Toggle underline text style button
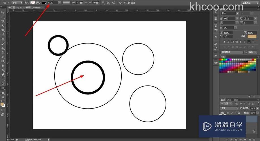This screenshot has width=260, height=141. point(249,41)
